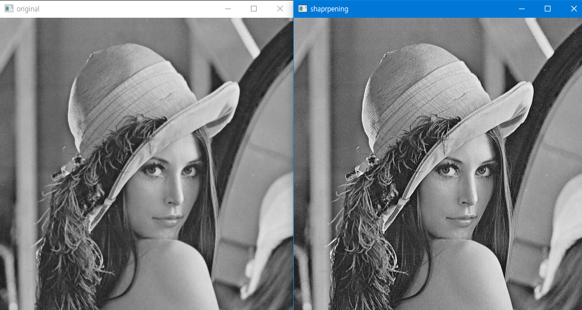Close the original window
The image size is (582, 310).
coord(280,9)
